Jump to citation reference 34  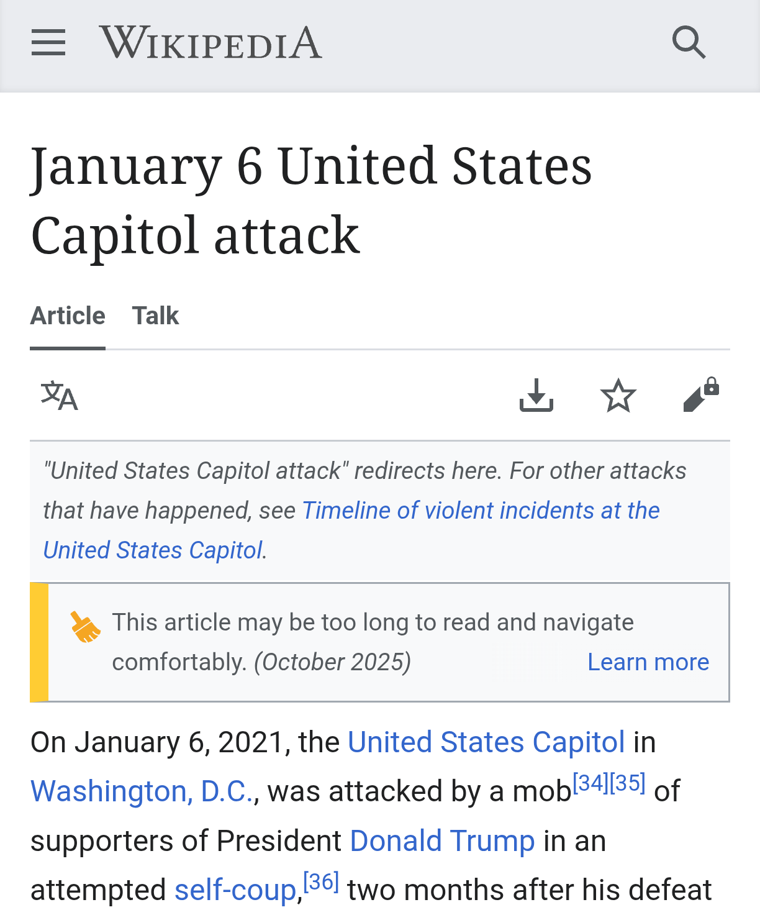click(590, 783)
